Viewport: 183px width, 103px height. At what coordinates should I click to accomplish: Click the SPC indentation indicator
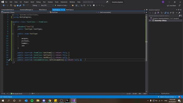140,94
